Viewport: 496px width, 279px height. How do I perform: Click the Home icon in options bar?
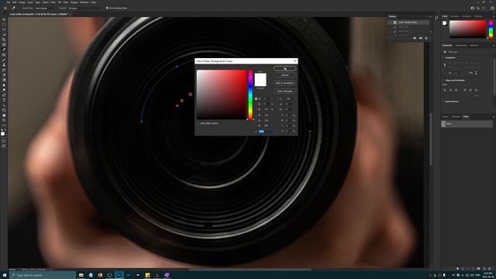[5, 9]
